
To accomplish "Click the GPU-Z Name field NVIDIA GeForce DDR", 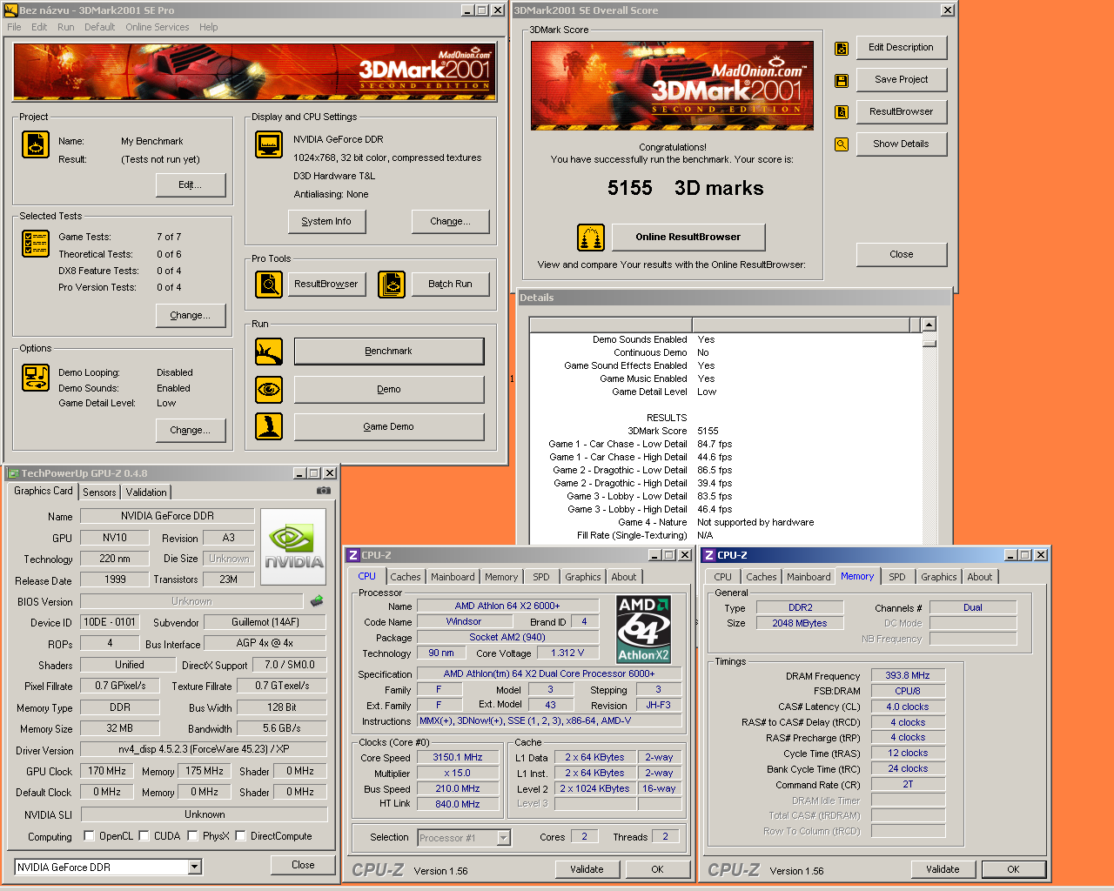I will click(x=167, y=516).
